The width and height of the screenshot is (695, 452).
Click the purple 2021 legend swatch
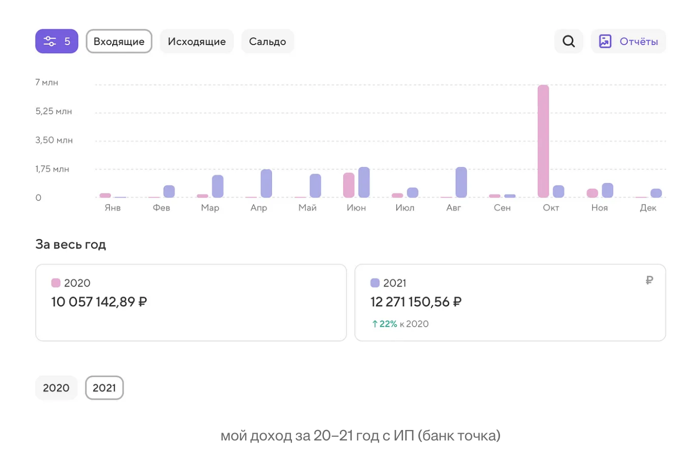click(x=375, y=283)
